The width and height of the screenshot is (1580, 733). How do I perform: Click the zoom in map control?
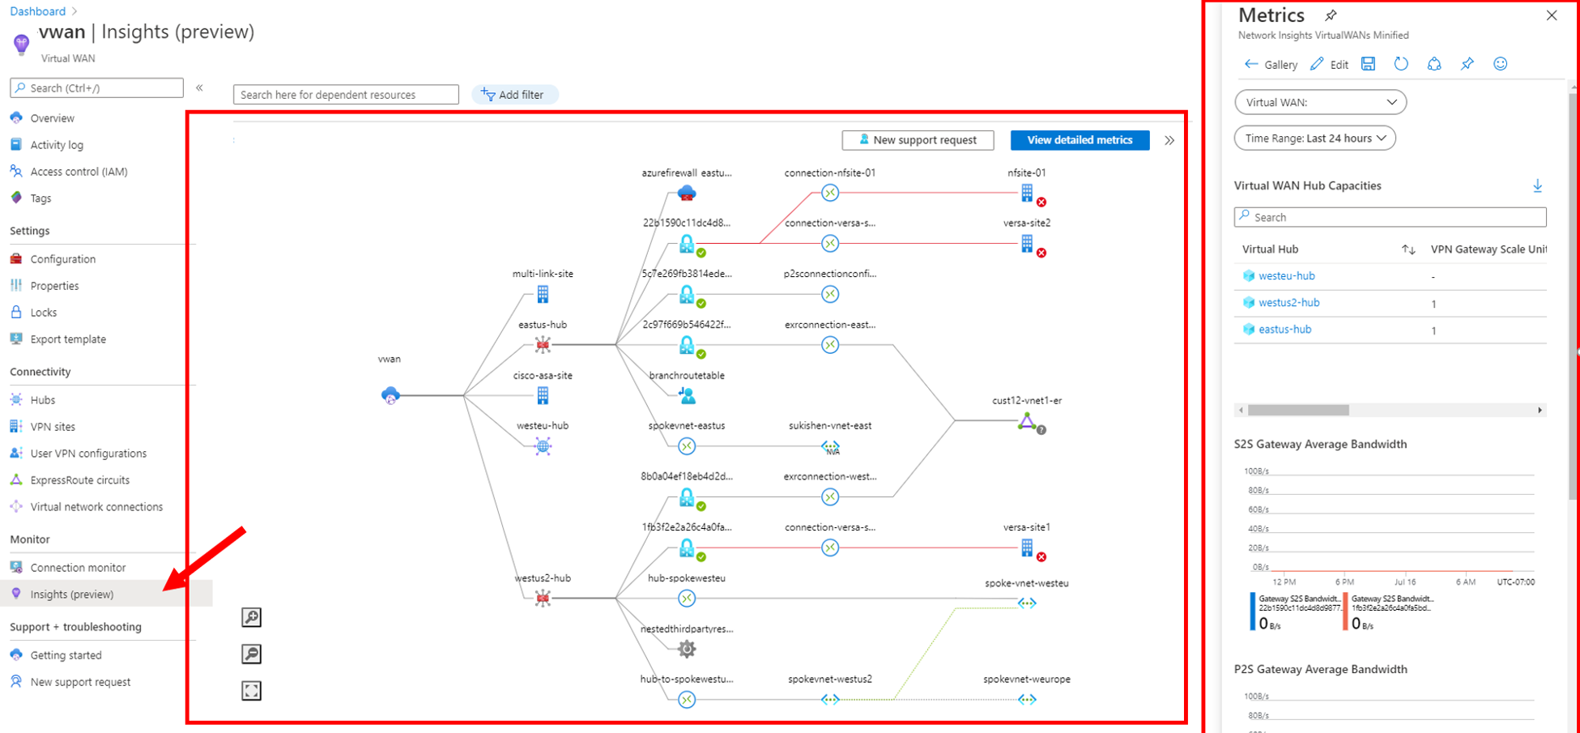coord(251,617)
